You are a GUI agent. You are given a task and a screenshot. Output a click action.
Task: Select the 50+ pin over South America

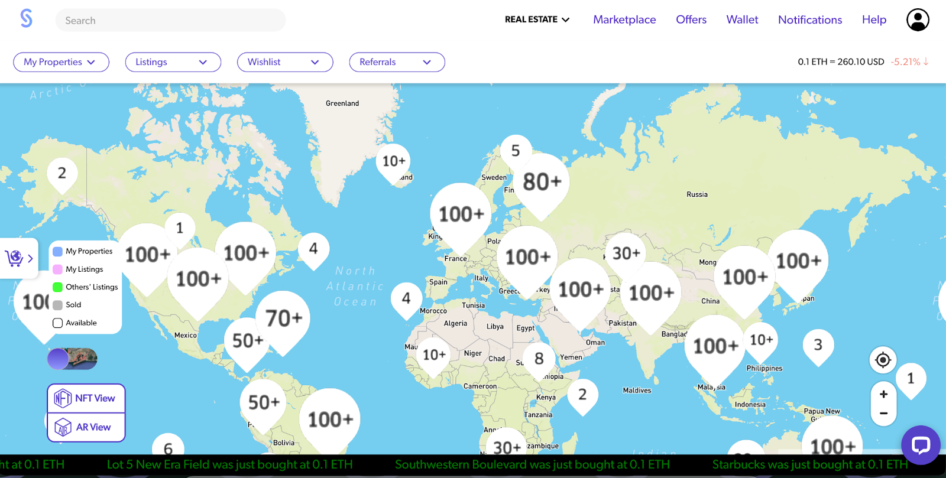[x=263, y=405]
